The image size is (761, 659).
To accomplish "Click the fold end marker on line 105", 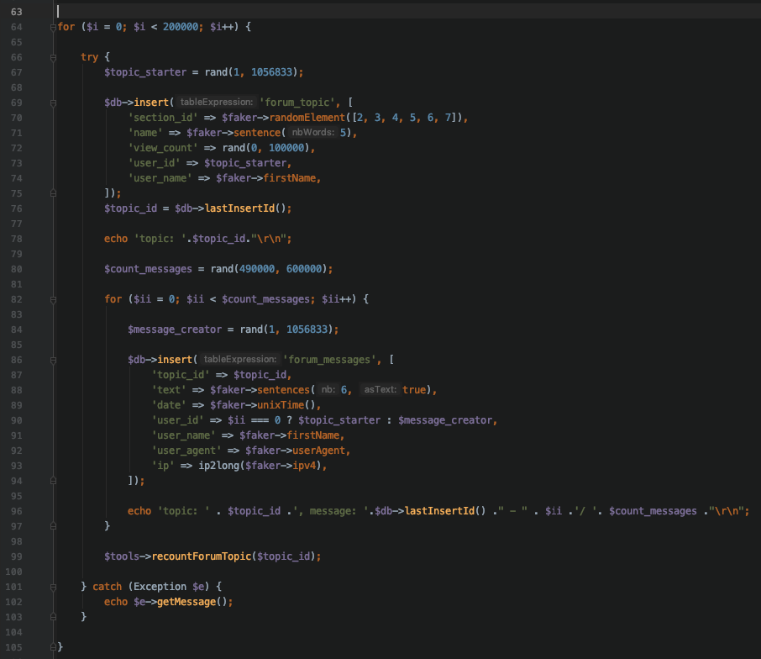I will 53,646.
